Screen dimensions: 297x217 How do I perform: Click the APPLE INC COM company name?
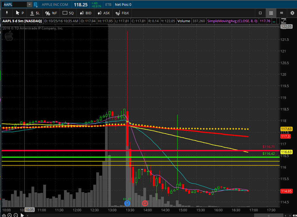click(55, 4)
